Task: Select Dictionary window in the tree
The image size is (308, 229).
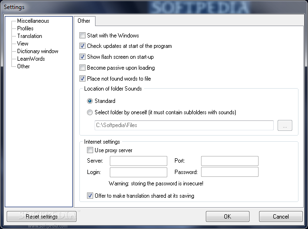Action: (x=38, y=51)
